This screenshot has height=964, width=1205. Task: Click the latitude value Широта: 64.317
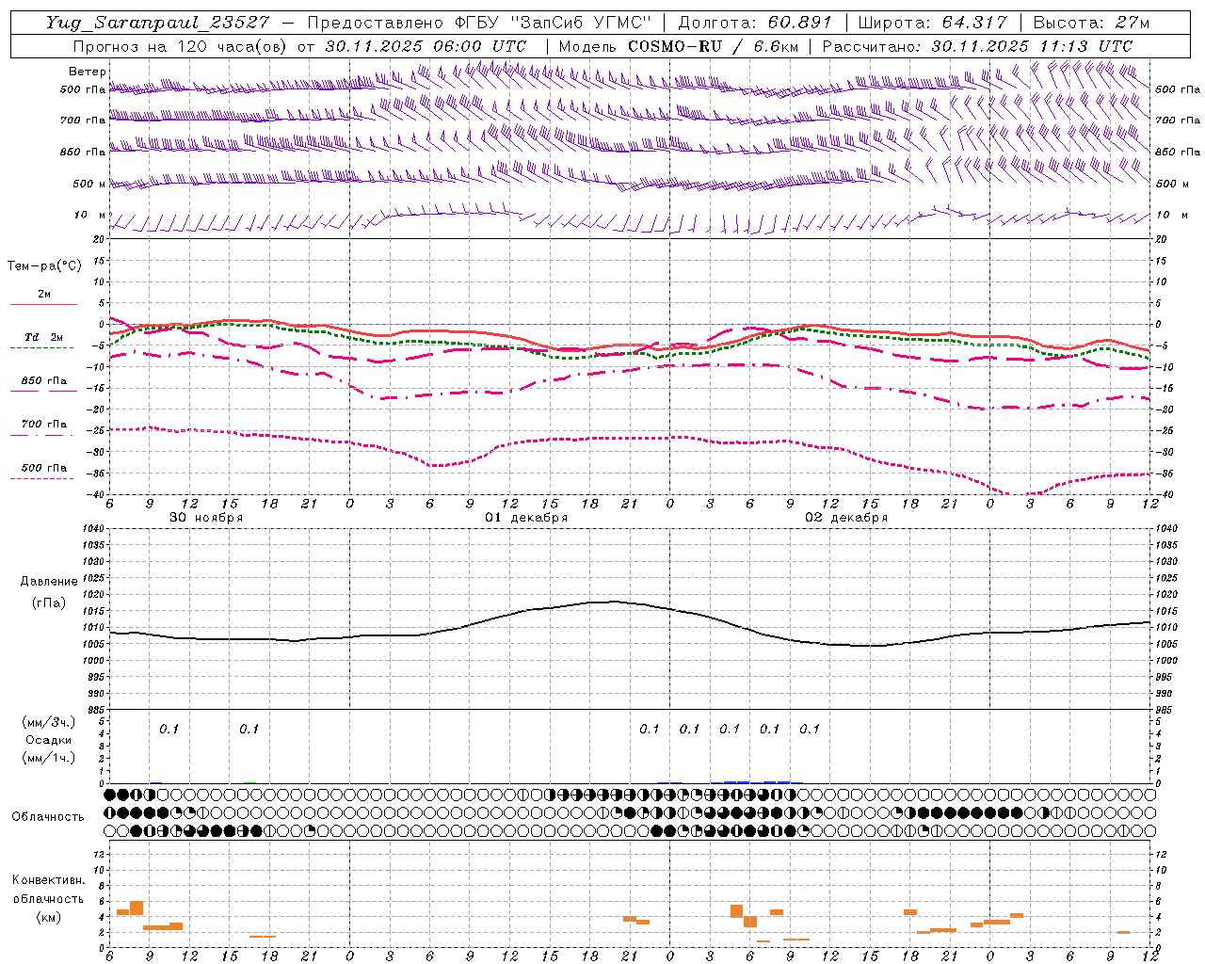click(932, 23)
